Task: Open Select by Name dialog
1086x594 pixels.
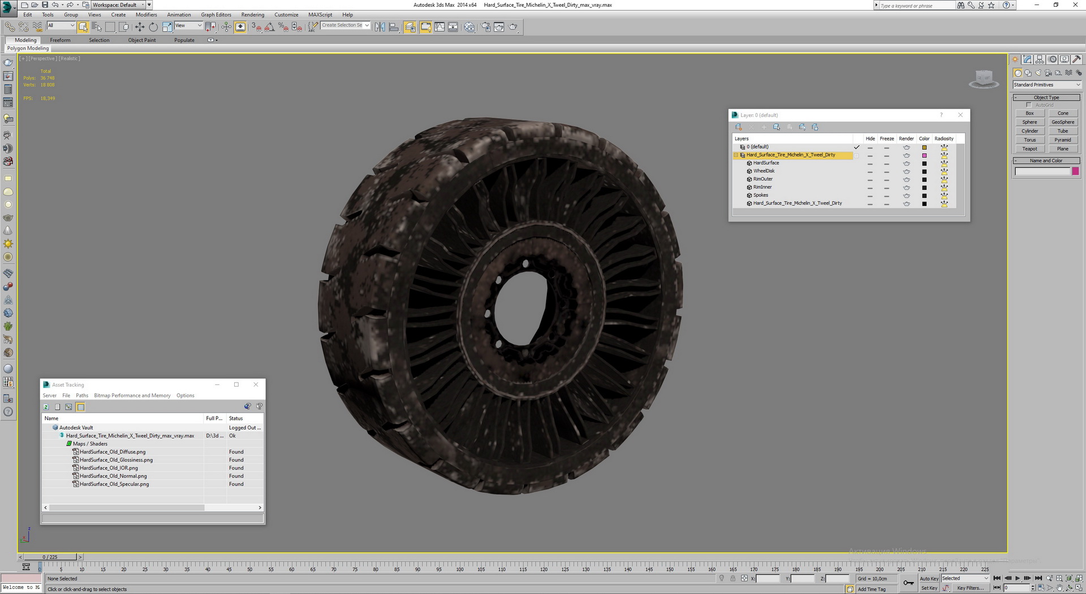Action: pos(97,27)
